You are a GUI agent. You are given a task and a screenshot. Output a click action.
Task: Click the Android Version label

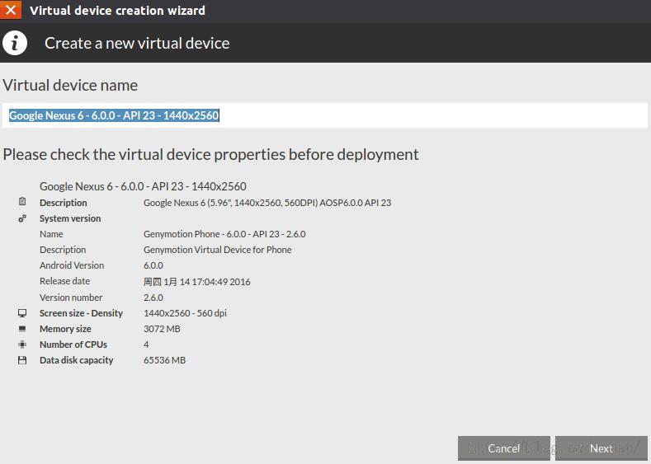point(72,265)
